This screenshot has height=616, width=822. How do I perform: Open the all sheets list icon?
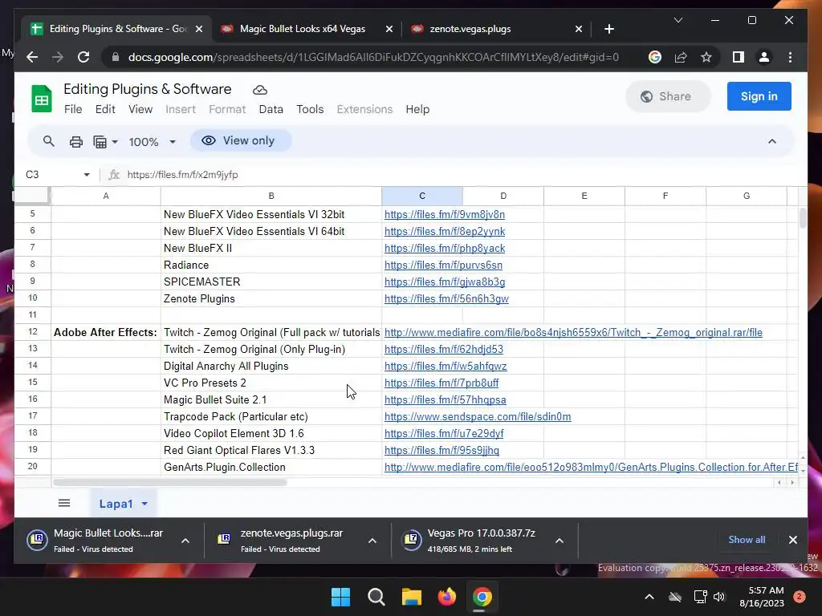(64, 504)
